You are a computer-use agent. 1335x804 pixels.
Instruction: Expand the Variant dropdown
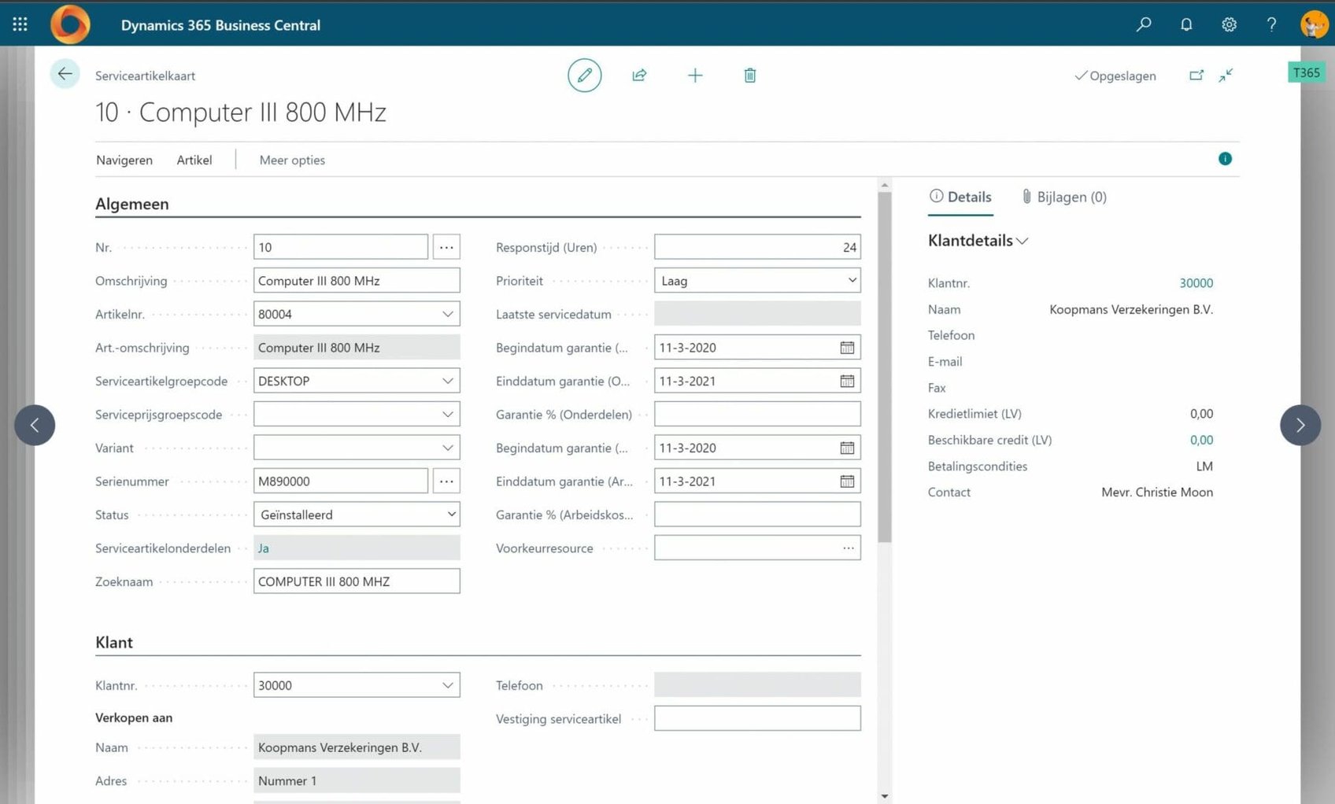(x=448, y=448)
